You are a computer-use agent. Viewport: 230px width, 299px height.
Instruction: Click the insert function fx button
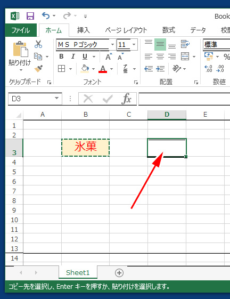[x=126, y=99]
